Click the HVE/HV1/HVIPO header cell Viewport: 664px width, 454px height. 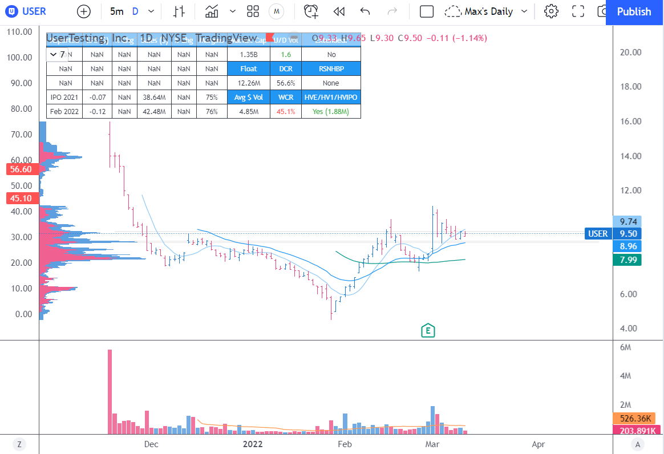331,98
